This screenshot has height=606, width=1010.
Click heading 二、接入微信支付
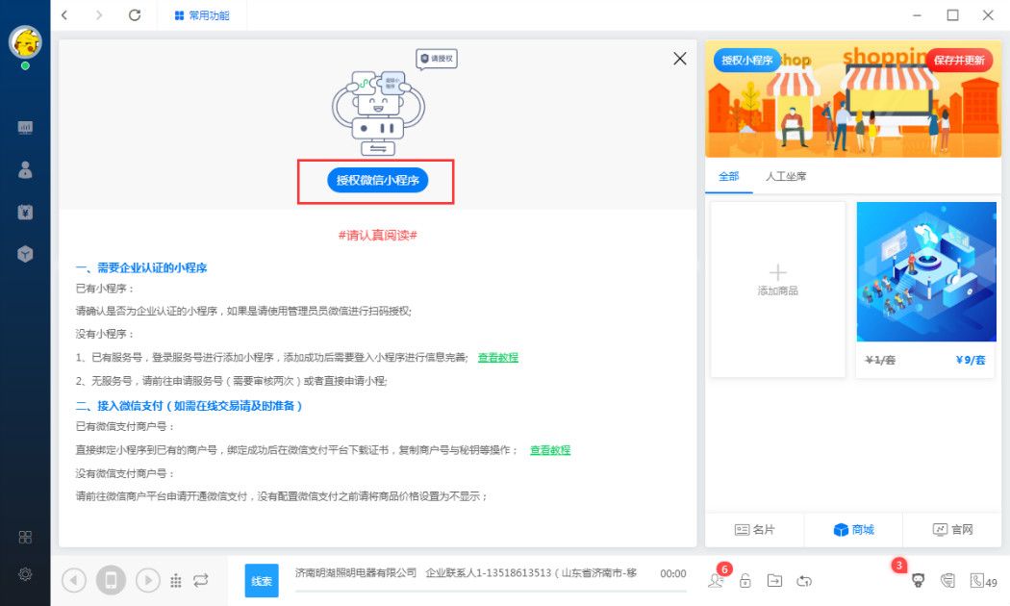pyautogui.click(x=189, y=406)
